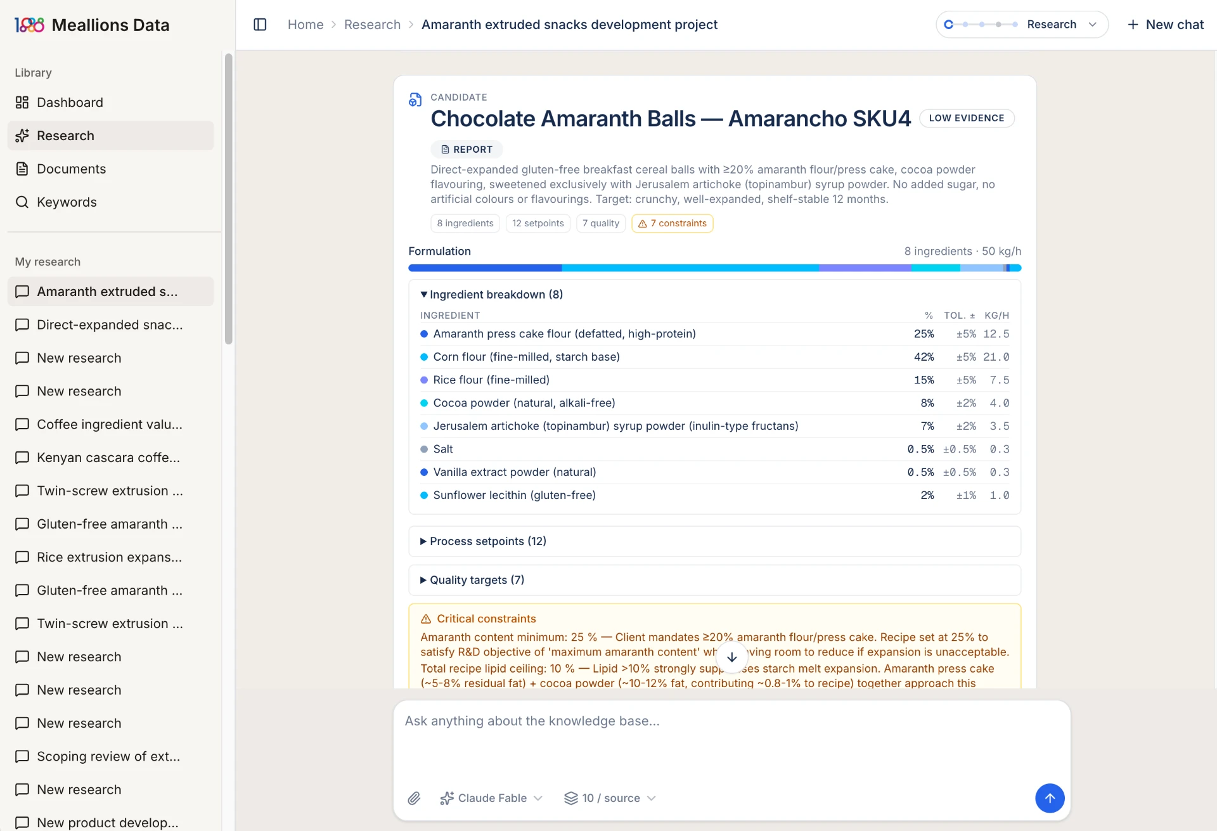
Task: Click the Dashboard grid icon
Action: pos(22,102)
